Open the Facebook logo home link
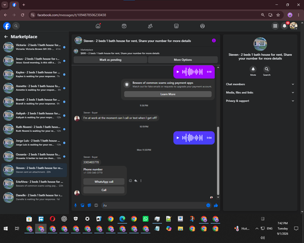Image resolution: width=304 pixels, height=243 pixels. pos(7,26)
